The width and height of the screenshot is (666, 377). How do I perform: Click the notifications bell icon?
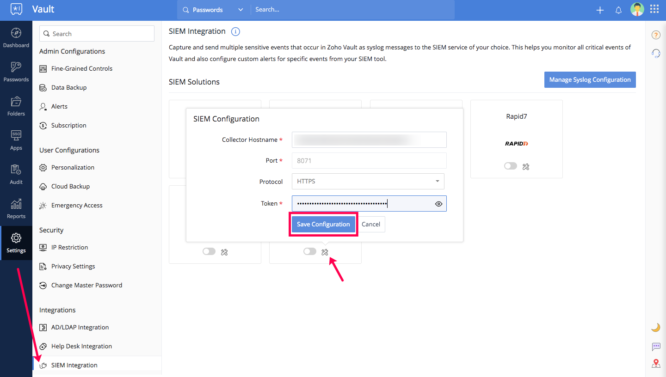618,10
